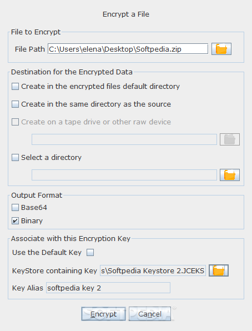
Task: Check Create on a tape drive option
Action: pos(15,122)
